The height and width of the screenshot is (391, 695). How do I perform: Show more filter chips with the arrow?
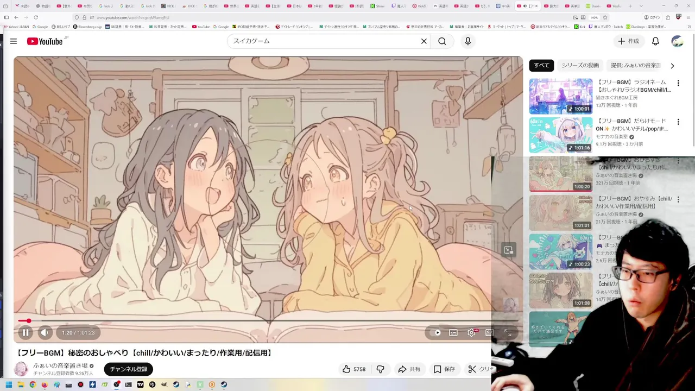[x=672, y=66]
